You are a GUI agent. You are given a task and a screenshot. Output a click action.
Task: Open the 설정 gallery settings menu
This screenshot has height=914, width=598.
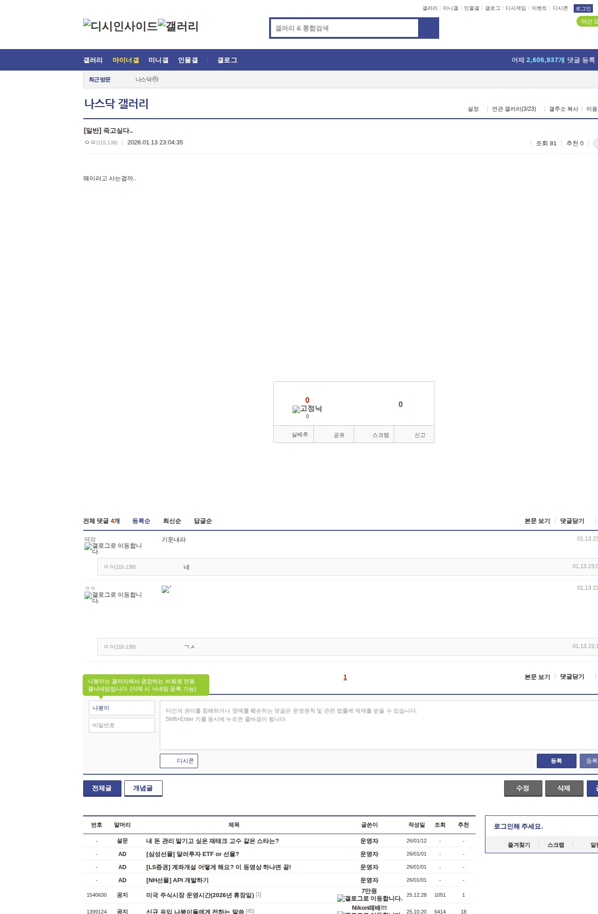point(473,109)
